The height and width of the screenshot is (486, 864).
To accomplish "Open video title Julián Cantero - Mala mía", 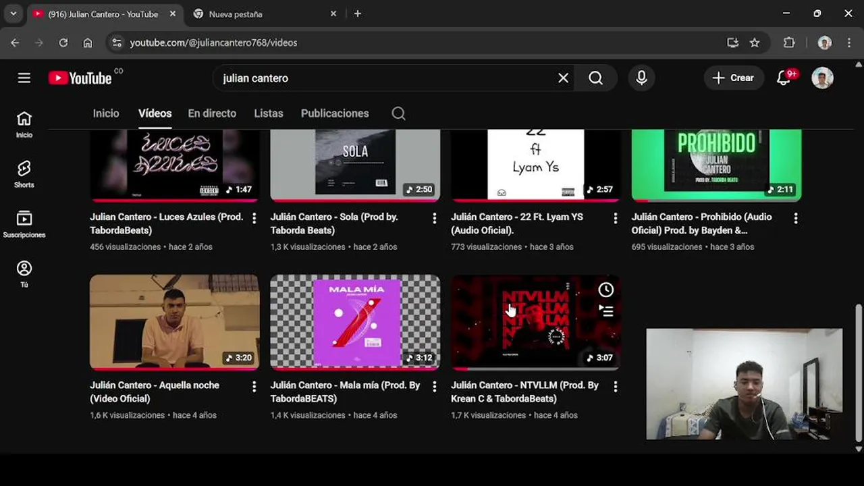I will point(345,392).
